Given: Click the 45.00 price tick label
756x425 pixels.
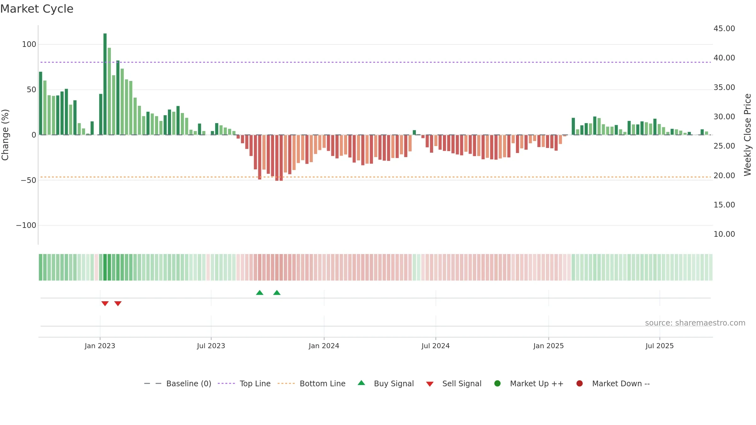Looking at the screenshot, I should [x=724, y=29].
